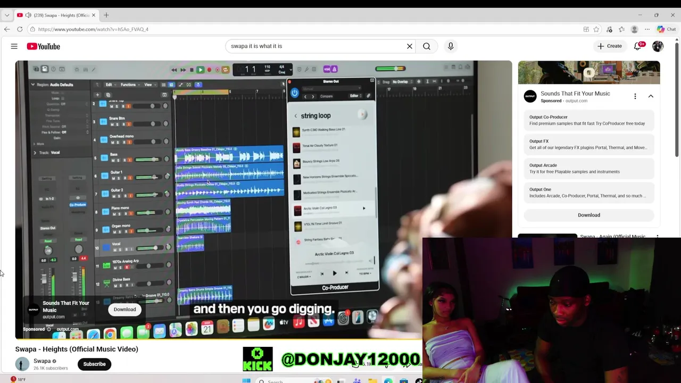Click side panel Sounds That Fit Your Music title

coord(575,94)
